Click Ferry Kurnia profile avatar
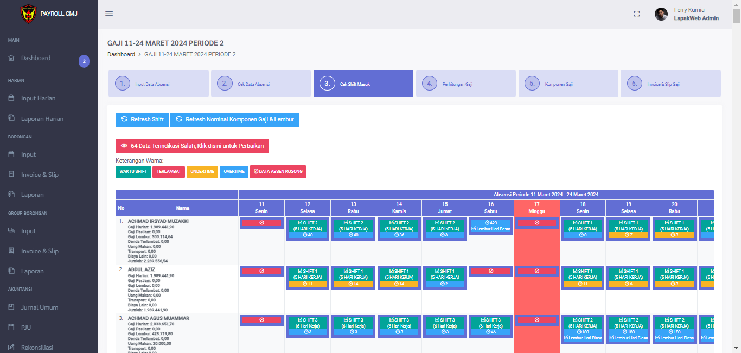 point(661,14)
